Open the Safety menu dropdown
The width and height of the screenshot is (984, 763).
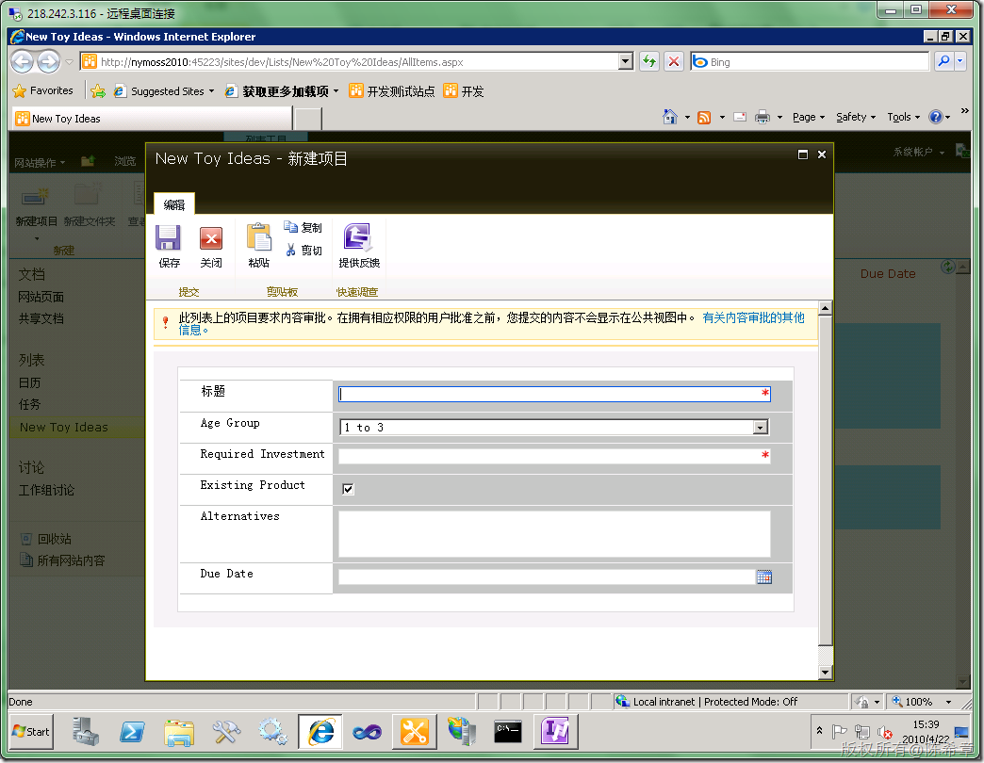(856, 117)
